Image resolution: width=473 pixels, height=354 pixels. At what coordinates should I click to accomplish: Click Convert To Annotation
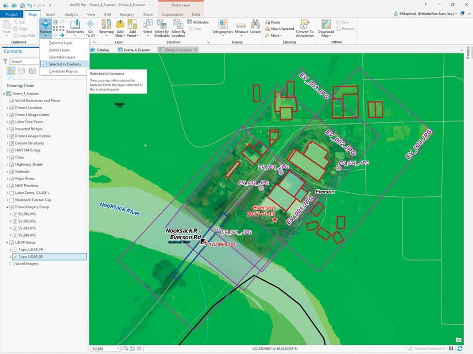tap(305, 28)
